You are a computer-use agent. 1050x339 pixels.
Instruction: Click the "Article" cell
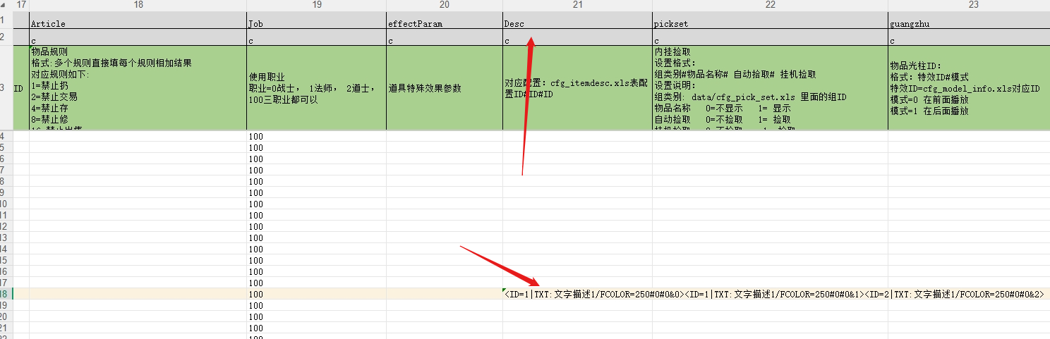(138, 23)
